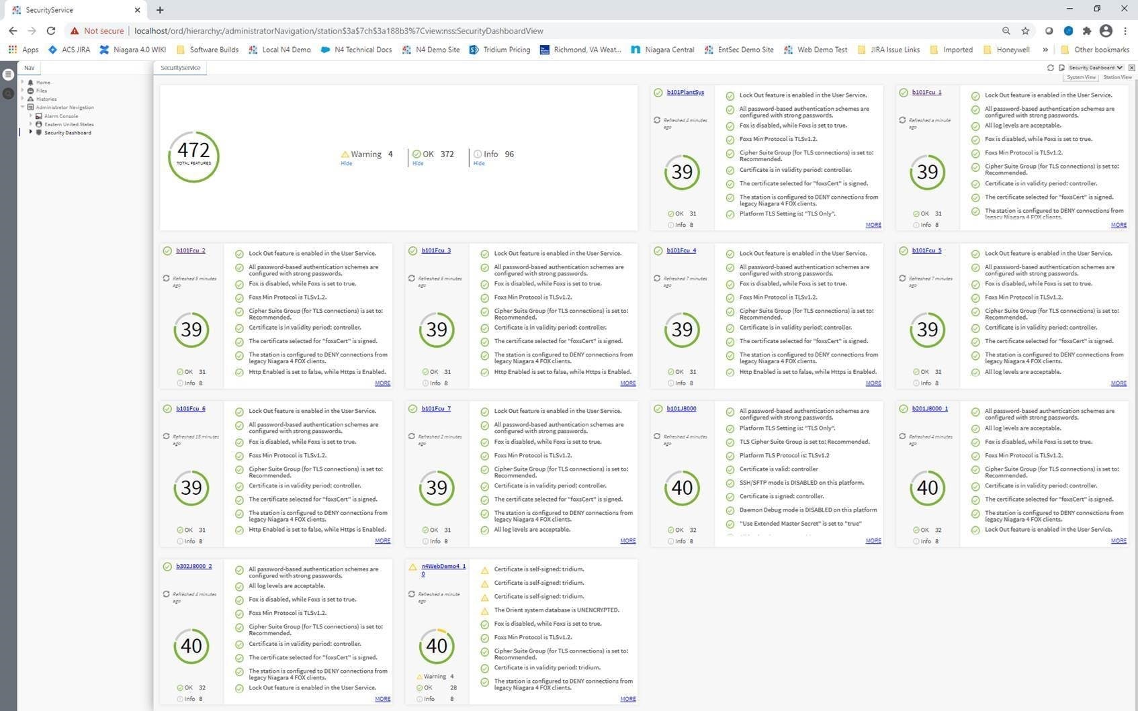Select the SecurityService content tab
Screen dimensions: 1138x711
pyautogui.click(x=180, y=67)
